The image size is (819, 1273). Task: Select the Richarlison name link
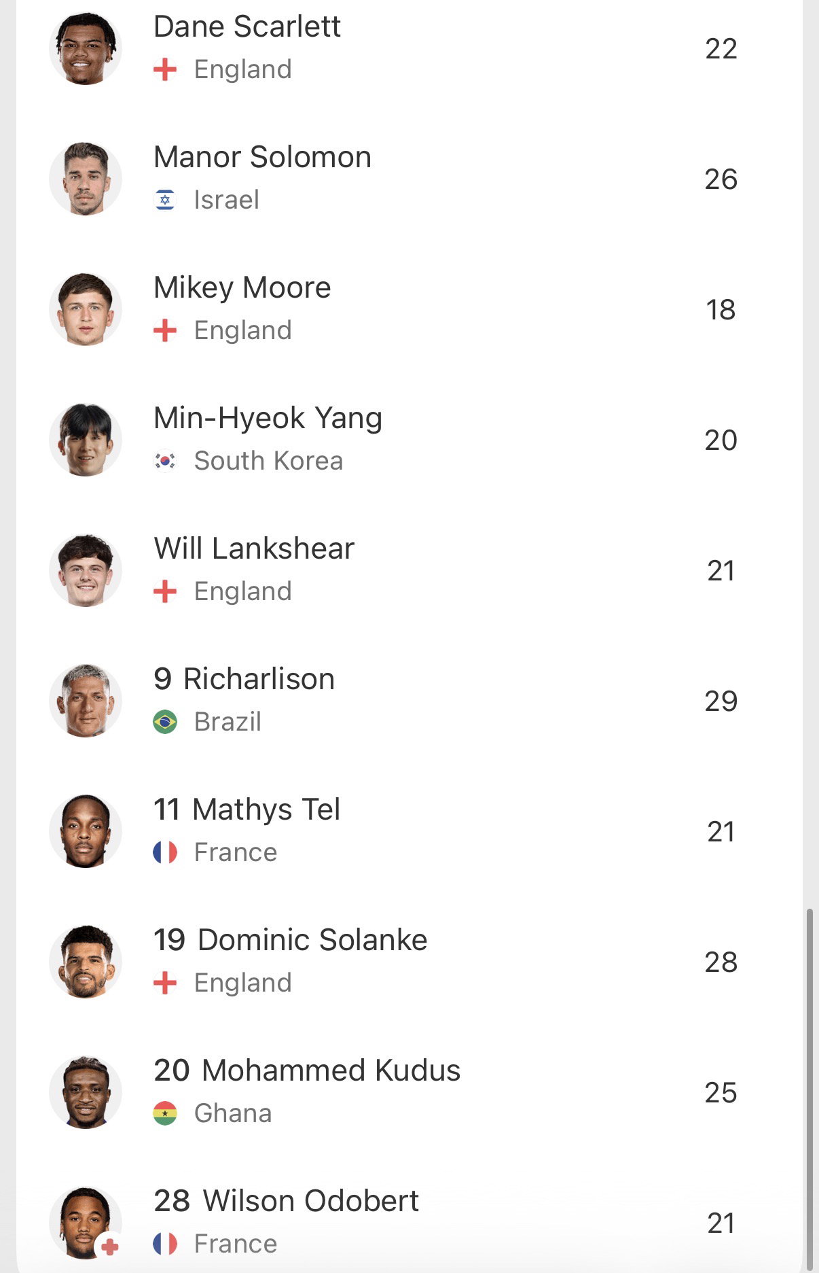[259, 679]
